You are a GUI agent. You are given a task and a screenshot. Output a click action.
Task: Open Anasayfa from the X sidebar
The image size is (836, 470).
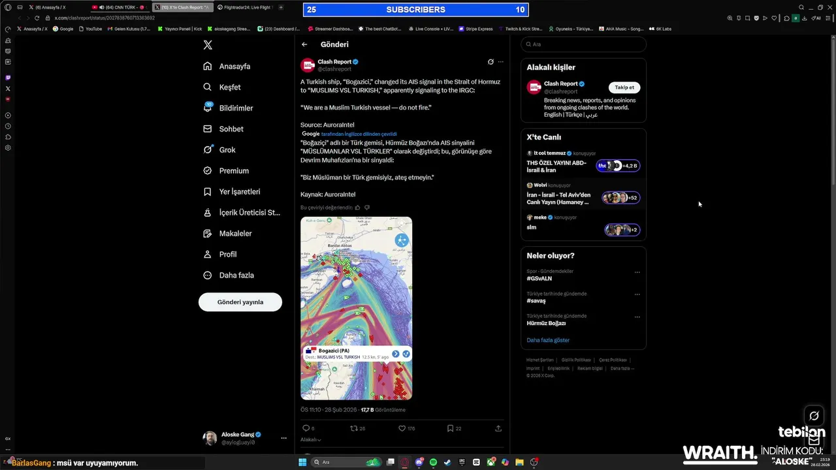[227, 66]
